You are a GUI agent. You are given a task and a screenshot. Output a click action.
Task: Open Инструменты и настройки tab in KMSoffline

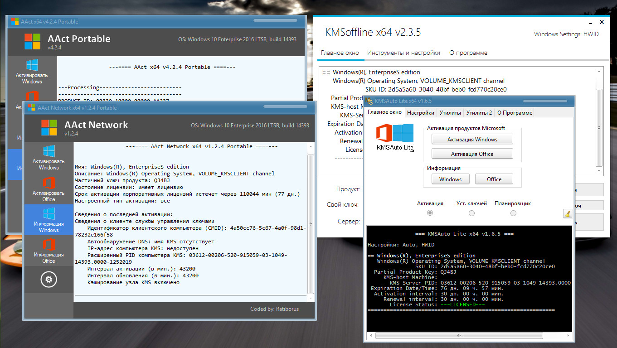coord(403,53)
